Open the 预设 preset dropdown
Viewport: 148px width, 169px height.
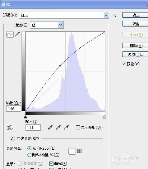point(64,15)
